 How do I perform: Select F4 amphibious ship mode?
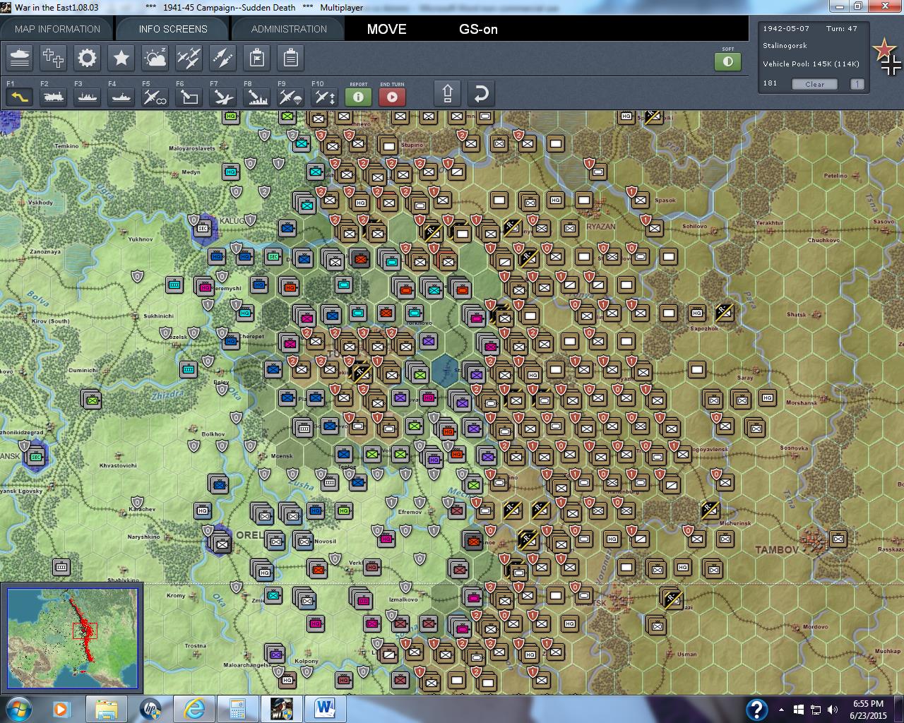(x=121, y=97)
